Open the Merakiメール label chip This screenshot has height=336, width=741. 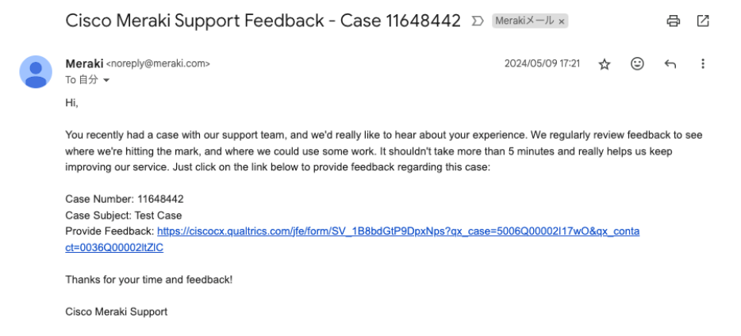coord(524,21)
